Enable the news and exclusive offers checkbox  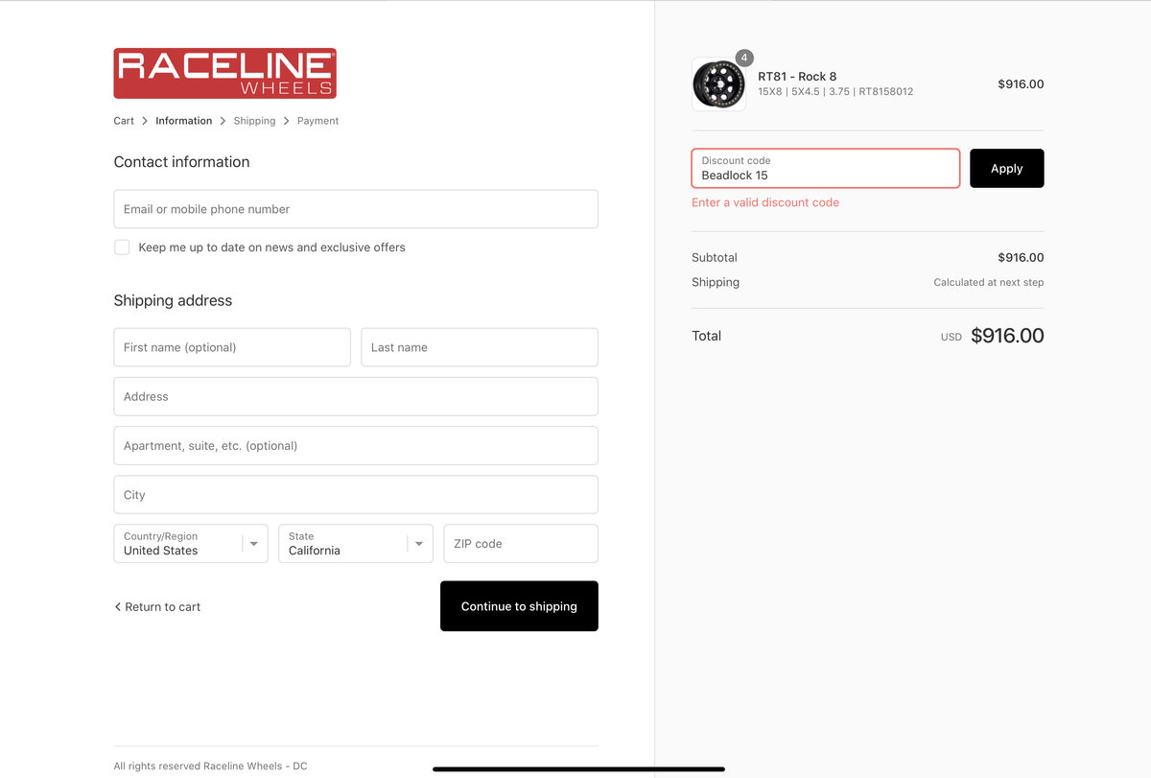(122, 248)
